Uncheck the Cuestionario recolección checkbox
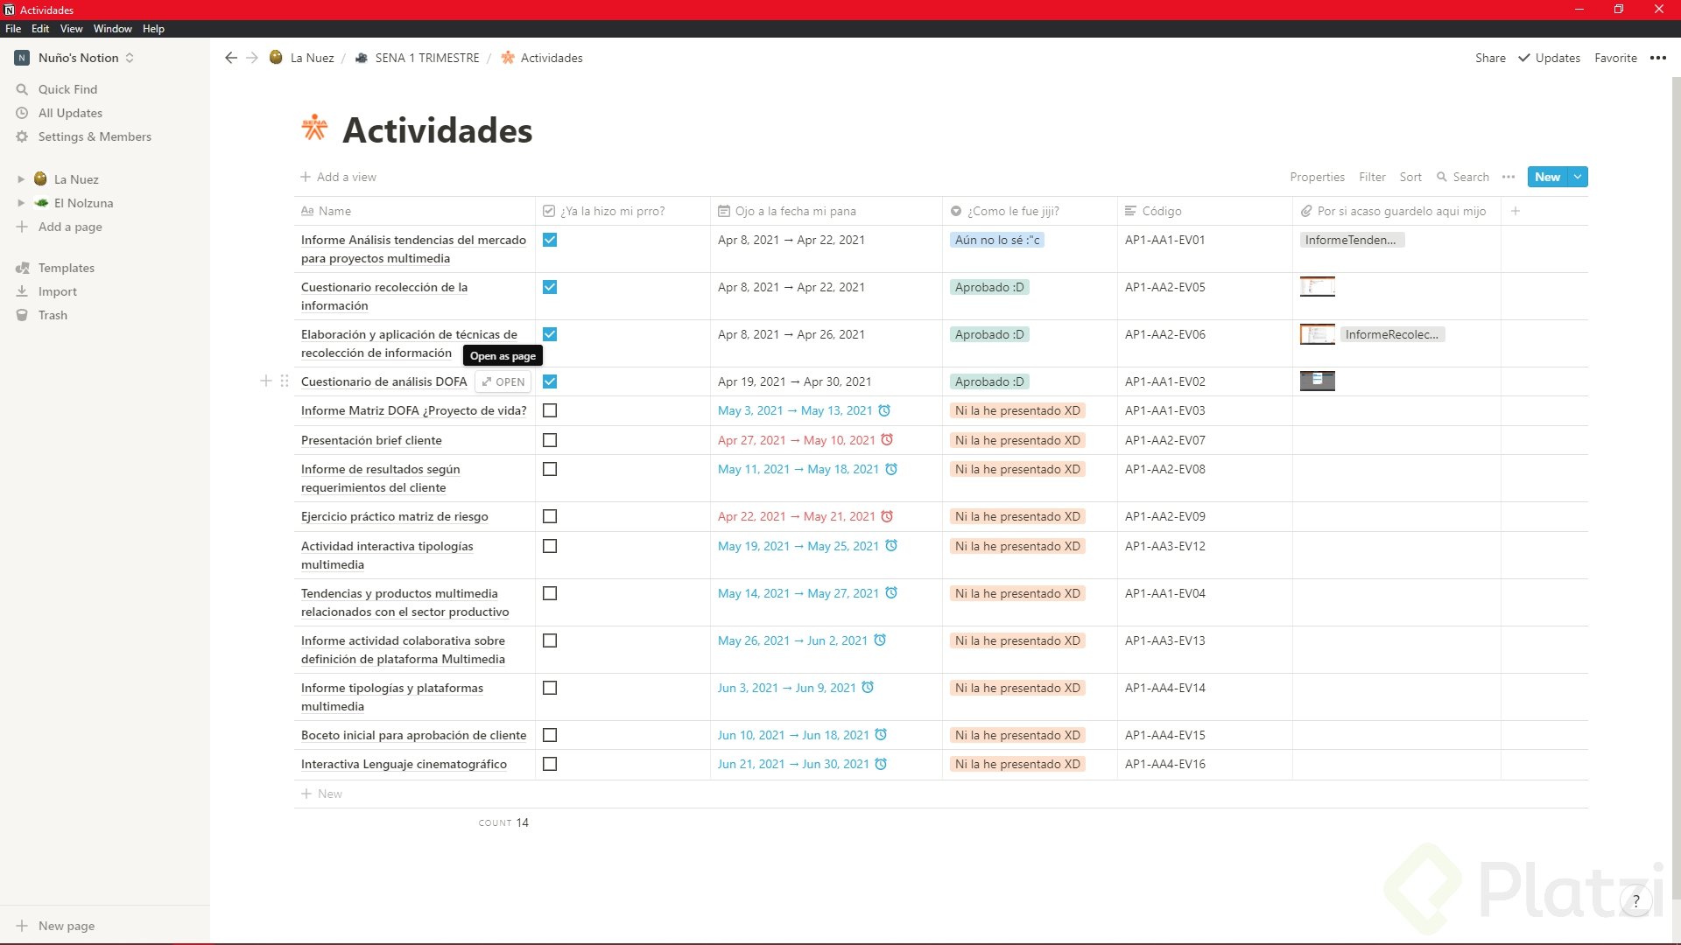This screenshot has height=945, width=1681. (550, 287)
